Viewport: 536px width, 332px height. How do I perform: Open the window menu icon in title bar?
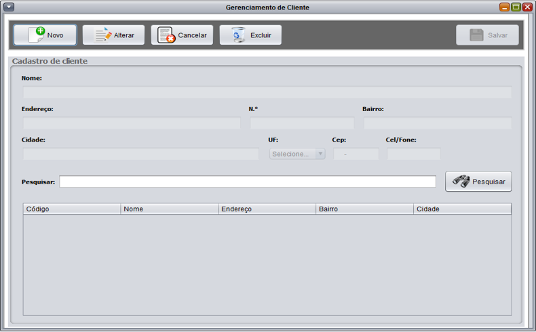click(x=9, y=7)
